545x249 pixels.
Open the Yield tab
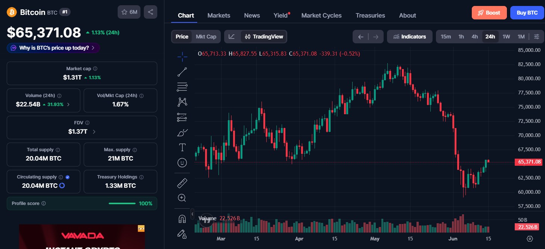pos(281,15)
